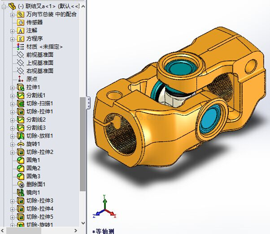This screenshot has height=234, width=270.
Task: Click the 删除面1 delete face icon
Action: coord(20,184)
